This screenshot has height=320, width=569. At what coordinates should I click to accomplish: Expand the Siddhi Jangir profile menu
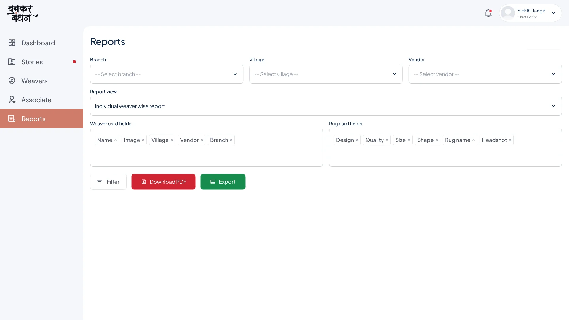[x=554, y=13]
